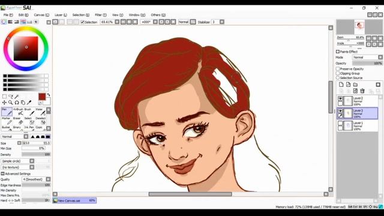Open the Filter menu
This screenshot has width=384, height=216.
101,15
